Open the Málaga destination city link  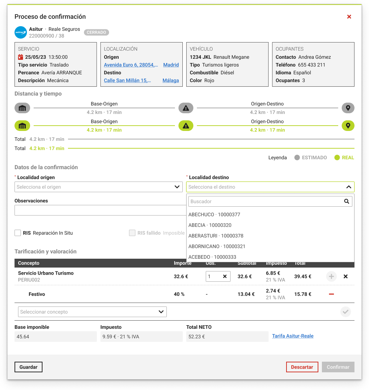tap(171, 80)
